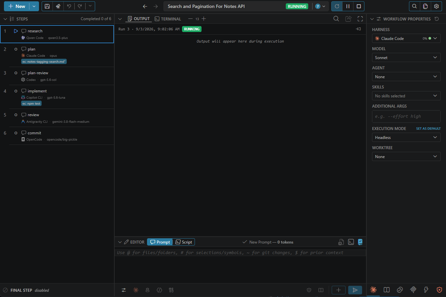
Task: Click the play icon on research step
Action: (x=16, y=31)
